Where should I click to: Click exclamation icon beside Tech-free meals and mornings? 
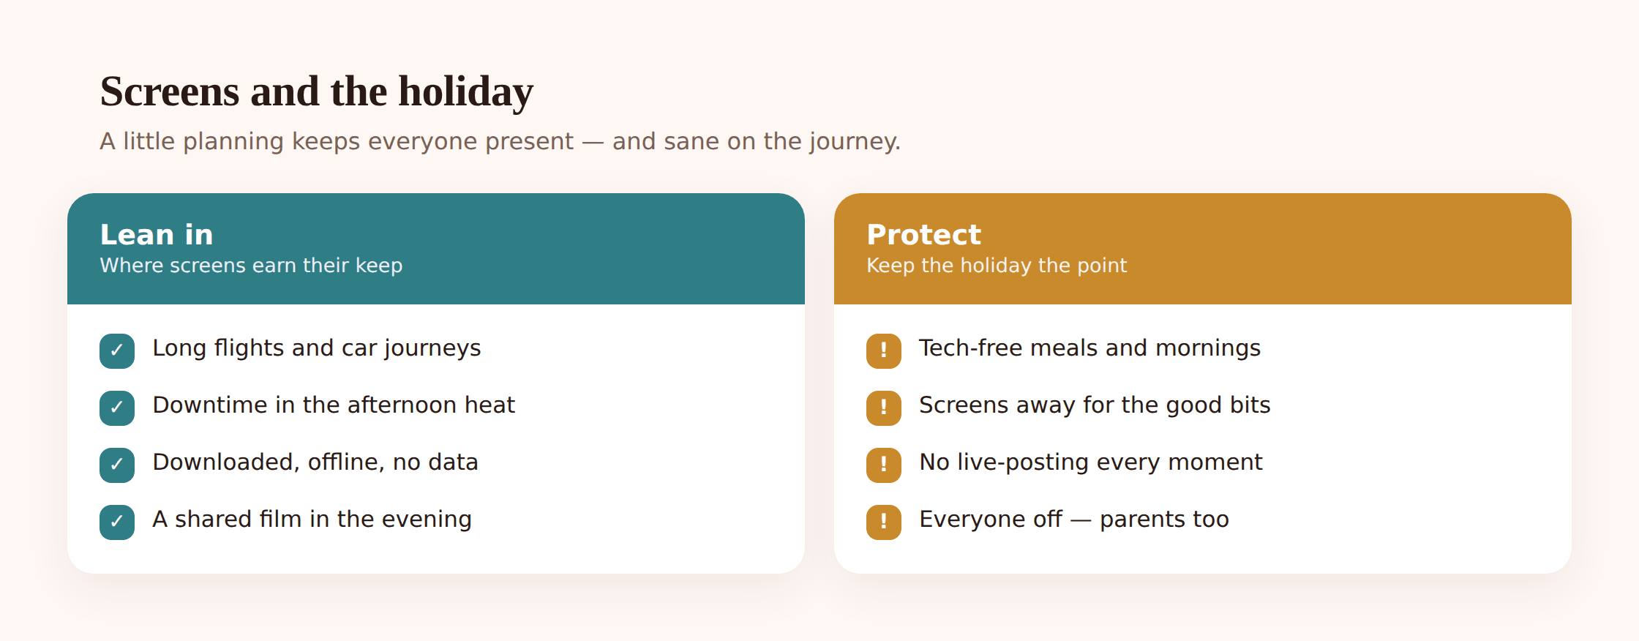coord(884,351)
